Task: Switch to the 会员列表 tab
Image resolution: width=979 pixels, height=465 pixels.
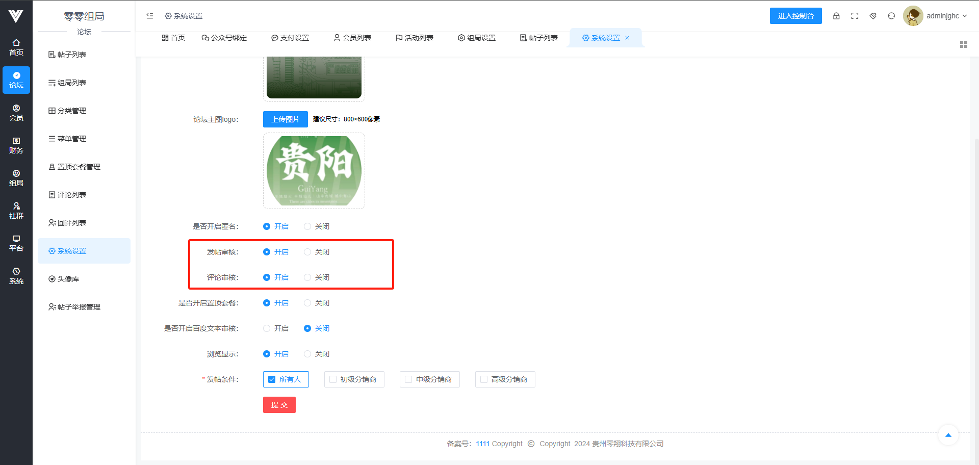Action: click(352, 38)
